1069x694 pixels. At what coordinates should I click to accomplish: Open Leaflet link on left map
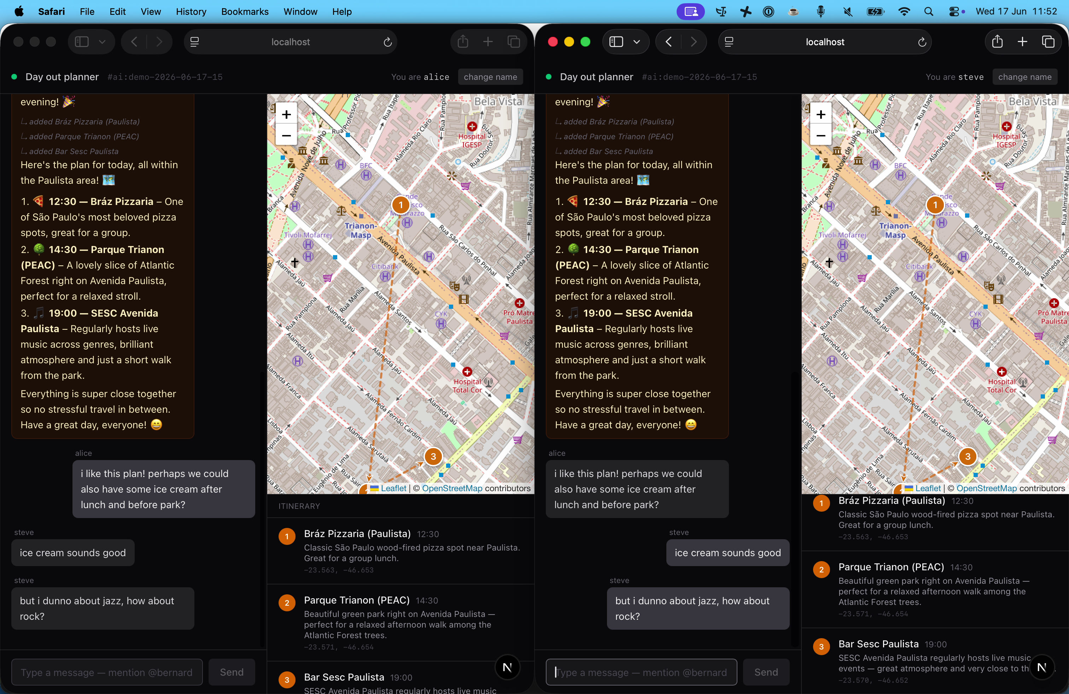393,488
